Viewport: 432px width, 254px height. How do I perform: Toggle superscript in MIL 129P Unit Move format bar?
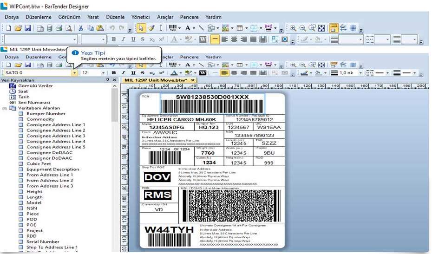[x=162, y=73]
